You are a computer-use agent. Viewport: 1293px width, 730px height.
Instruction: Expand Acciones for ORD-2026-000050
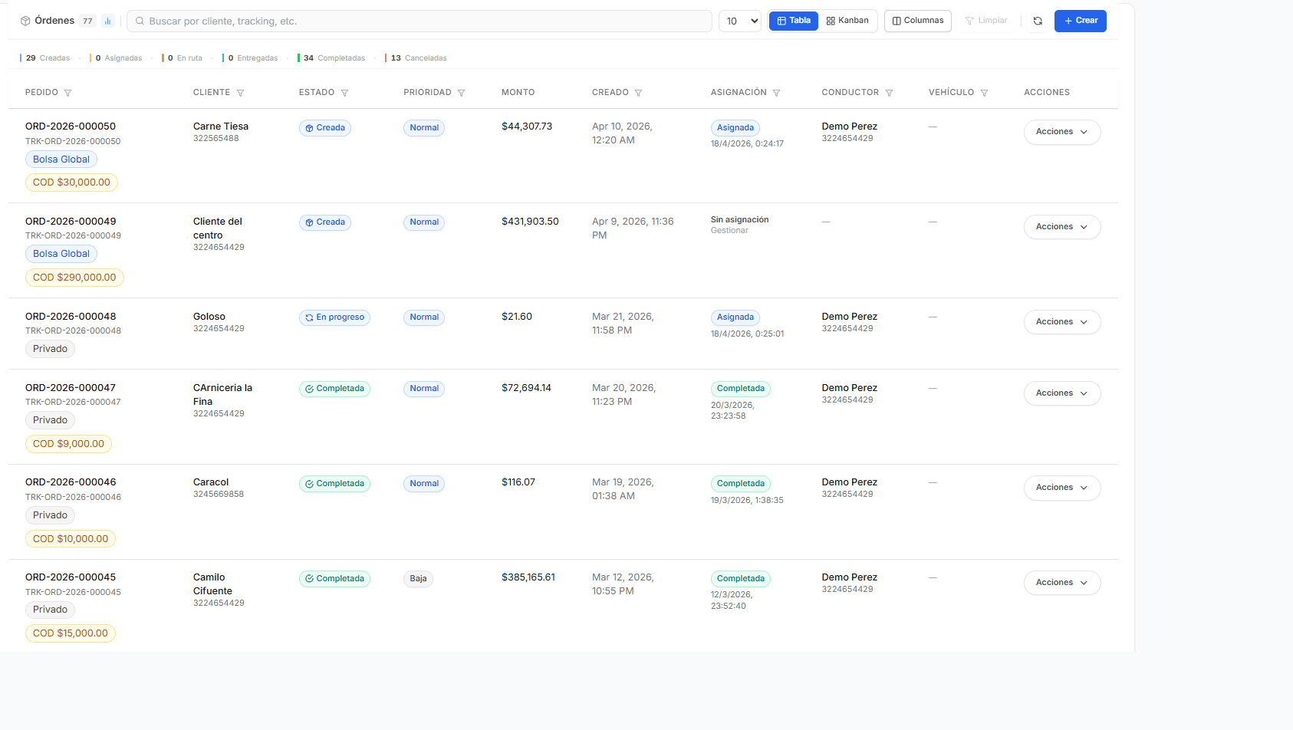pos(1062,132)
